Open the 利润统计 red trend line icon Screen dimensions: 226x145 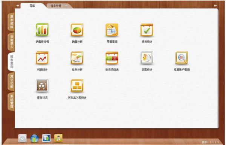click(42, 58)
